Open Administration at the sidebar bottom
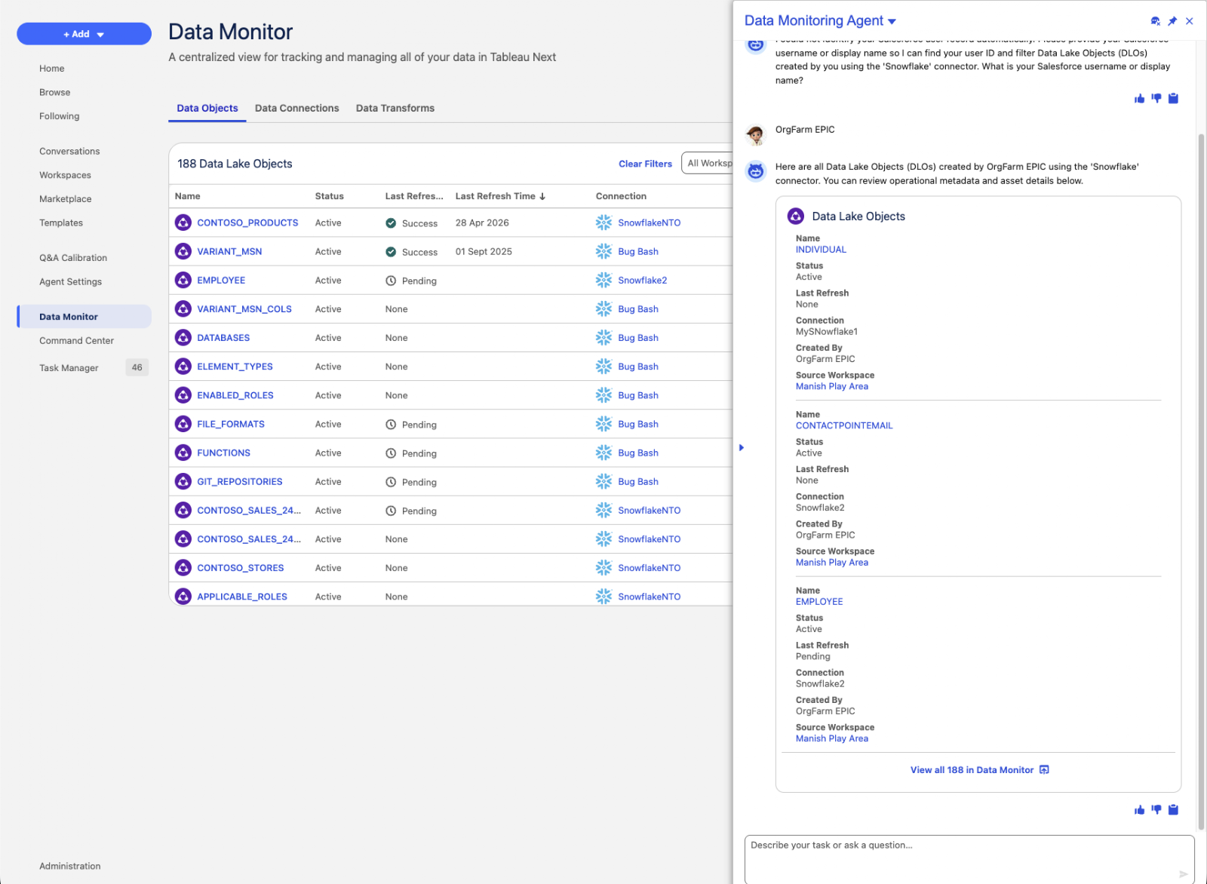This screenshot has height=884, width=1207. pos(69,866)
